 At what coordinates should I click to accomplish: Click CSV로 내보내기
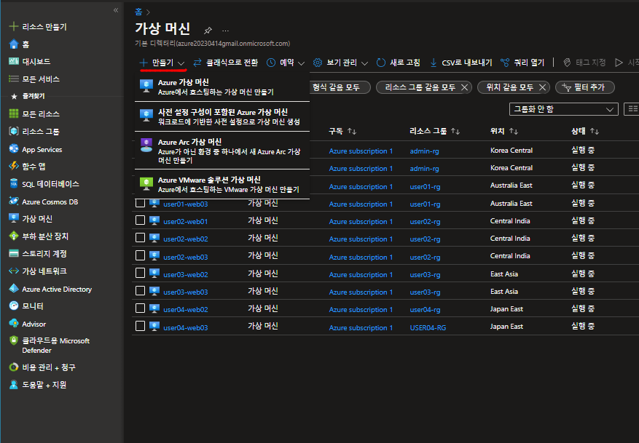(x=461, y=63)
